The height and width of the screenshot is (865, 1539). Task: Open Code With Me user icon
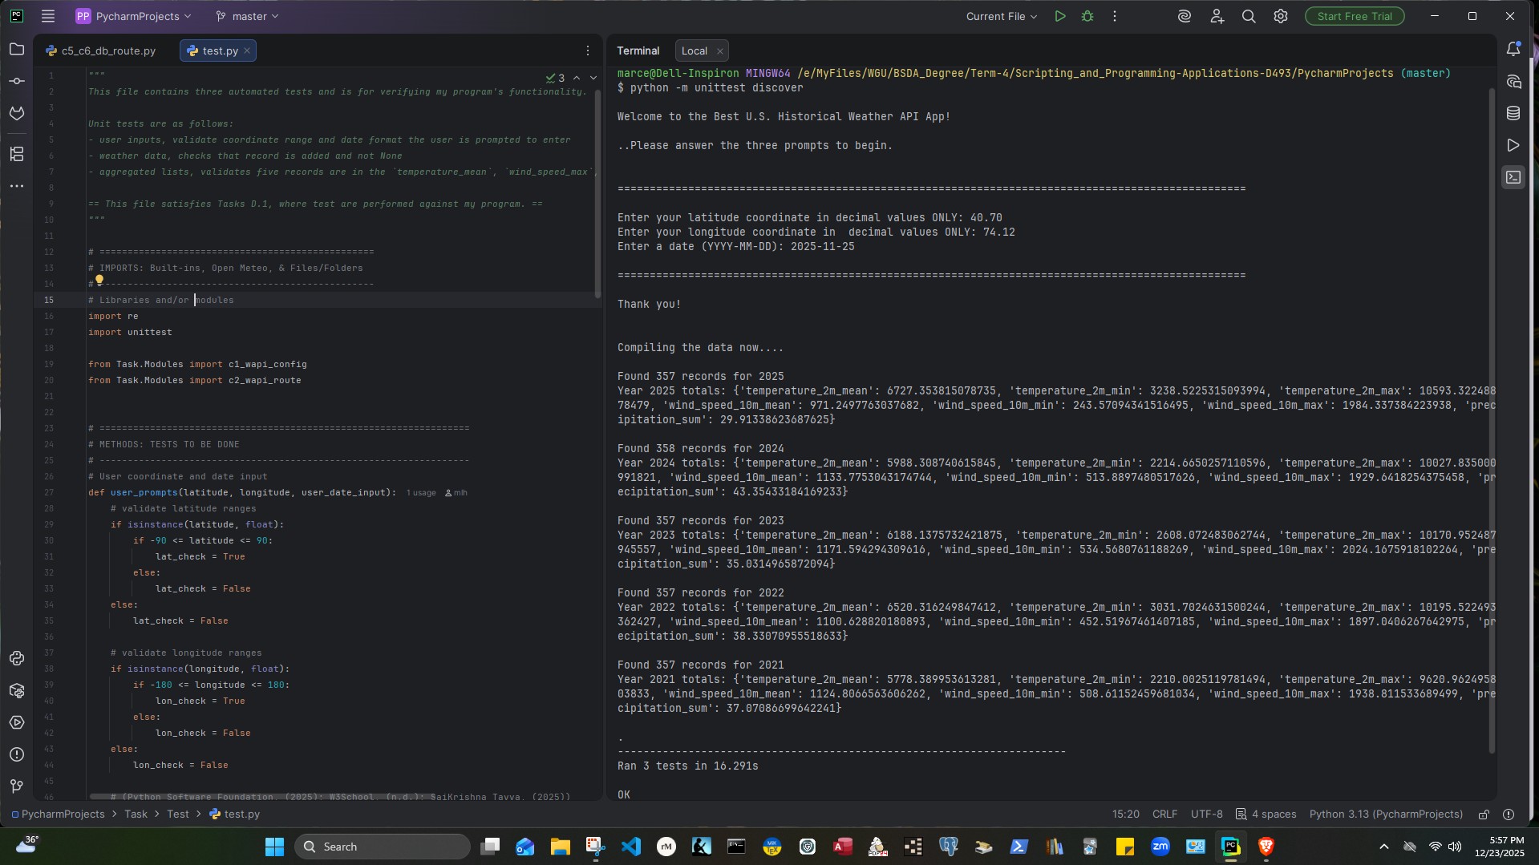pyautogui.click(x=1217, y=16)
